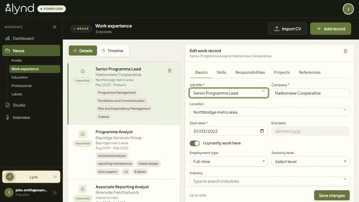
Task: Collapse the workspace sidebar hamburger icon
Action: pyautogui.click(x=55, y=27)
